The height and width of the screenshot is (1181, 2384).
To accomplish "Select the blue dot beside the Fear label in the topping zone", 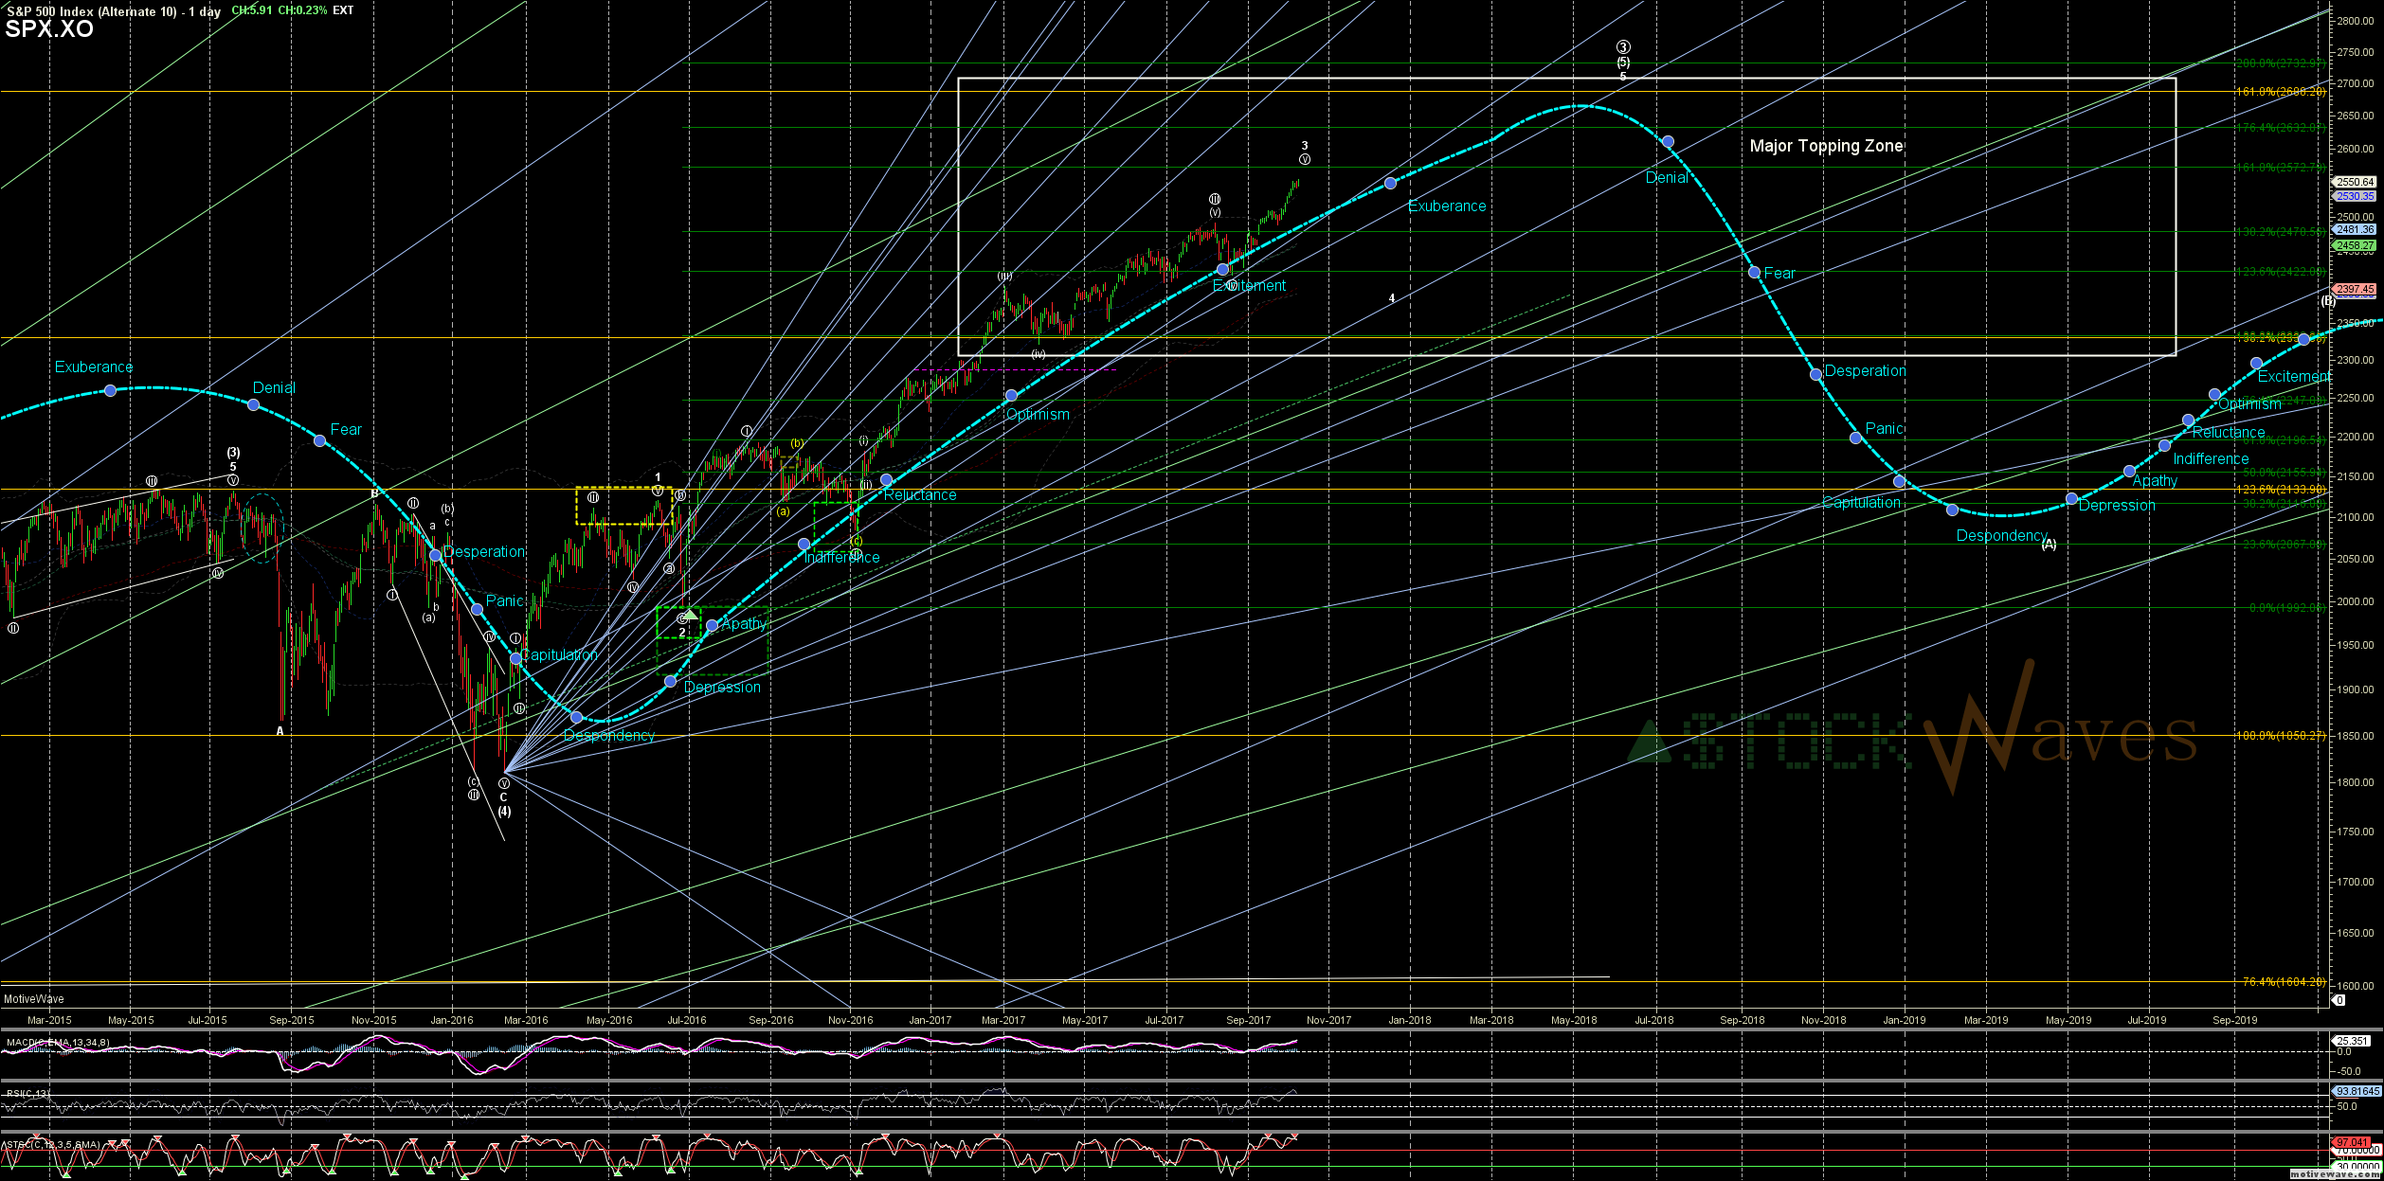I will pos(1754,273).
